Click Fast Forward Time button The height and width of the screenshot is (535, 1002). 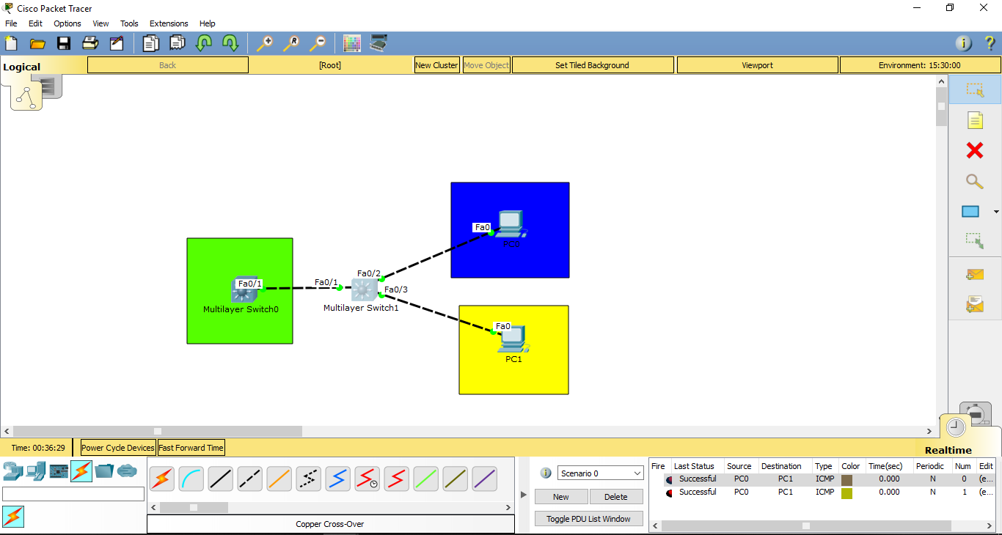point(191,448)
